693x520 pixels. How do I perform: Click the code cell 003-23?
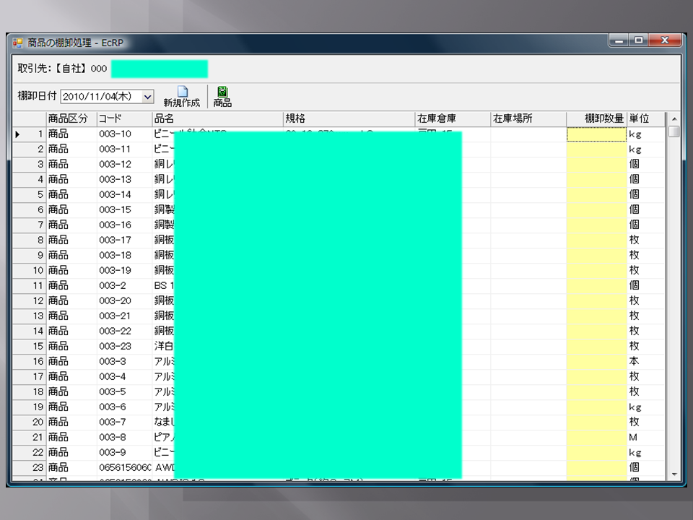[123, 346]
